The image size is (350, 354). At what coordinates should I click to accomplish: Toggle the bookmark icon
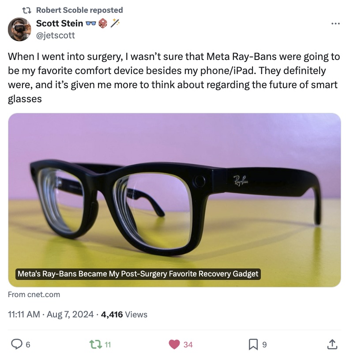click(253, 344)
